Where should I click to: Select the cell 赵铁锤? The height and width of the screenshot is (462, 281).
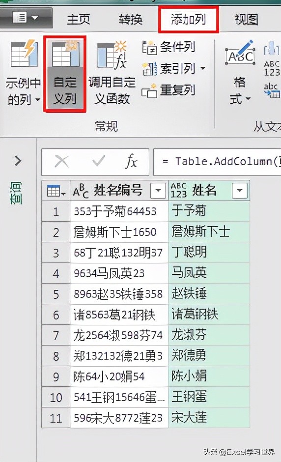click(209, 294)
